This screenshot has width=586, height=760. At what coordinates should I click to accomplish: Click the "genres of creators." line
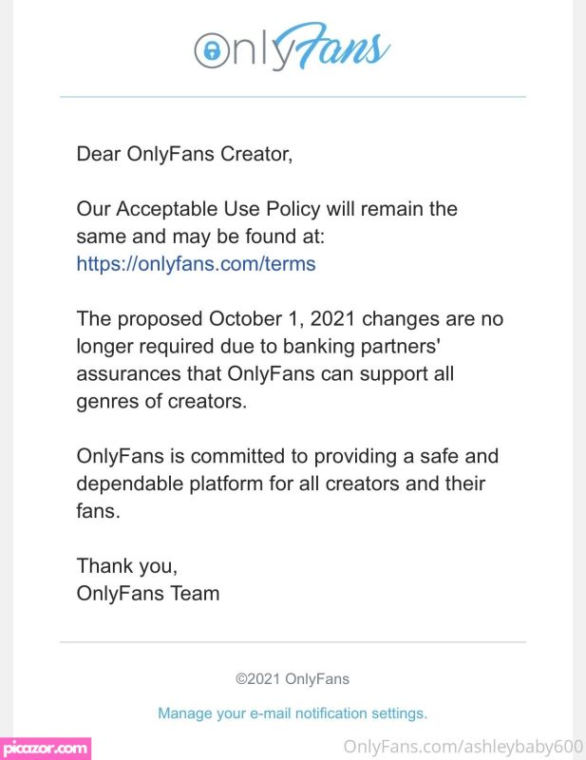click(x=161, y=402)
